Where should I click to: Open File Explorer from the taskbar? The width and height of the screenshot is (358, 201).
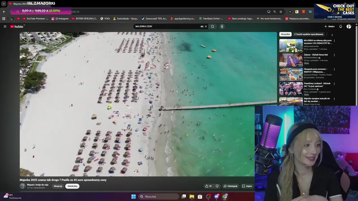[192, 197]
